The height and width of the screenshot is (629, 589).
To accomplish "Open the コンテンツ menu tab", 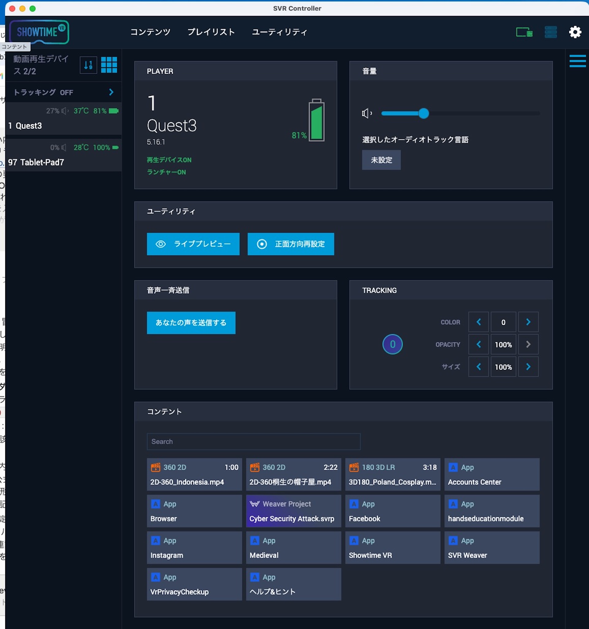I will pos(150,32).
